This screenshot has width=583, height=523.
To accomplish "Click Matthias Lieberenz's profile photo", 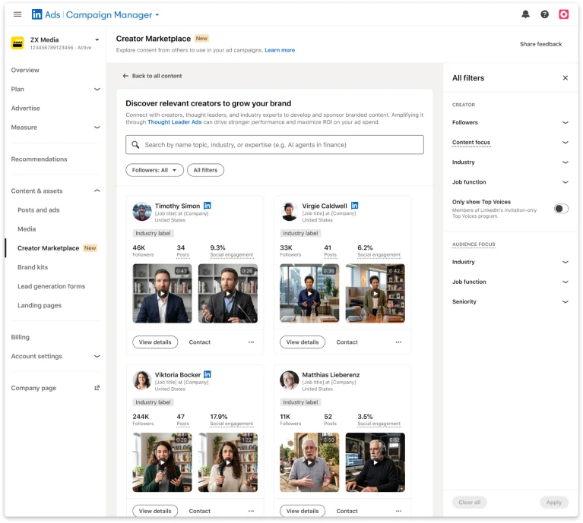I will pos(290,380).
